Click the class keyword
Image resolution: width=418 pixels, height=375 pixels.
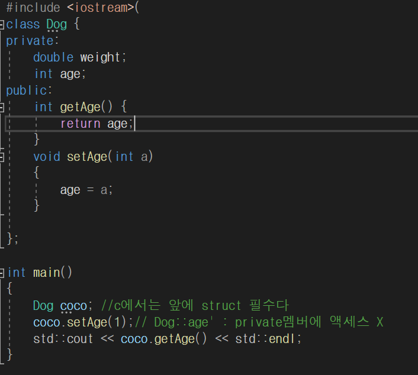tap(23, 24)
